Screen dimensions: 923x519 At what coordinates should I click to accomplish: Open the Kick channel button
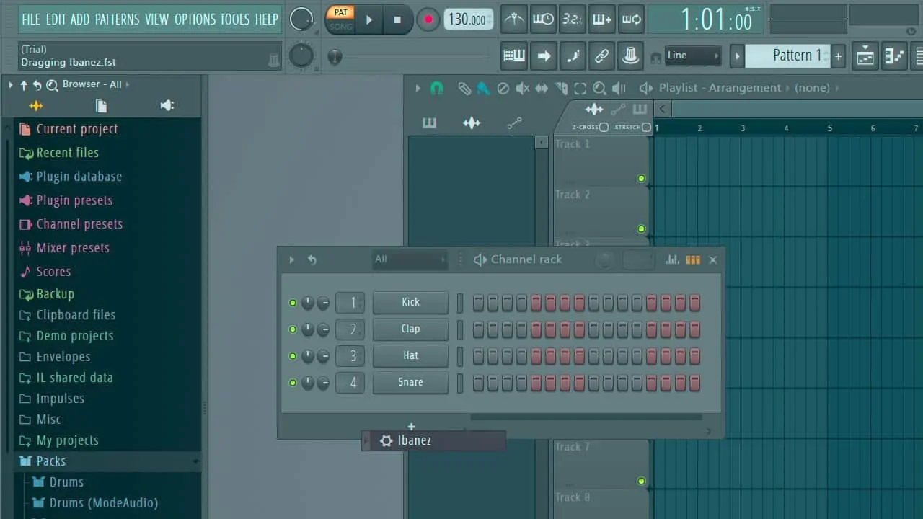[x=410, y=302]
